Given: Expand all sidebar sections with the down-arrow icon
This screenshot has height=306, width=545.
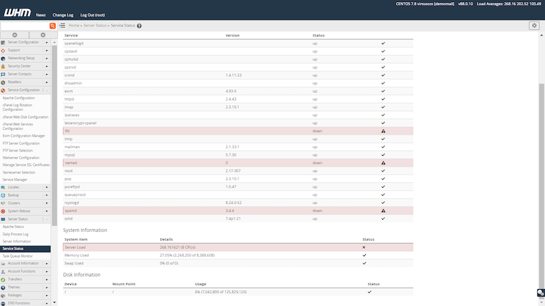Looking at the screenshot, I should click(43, 35).
